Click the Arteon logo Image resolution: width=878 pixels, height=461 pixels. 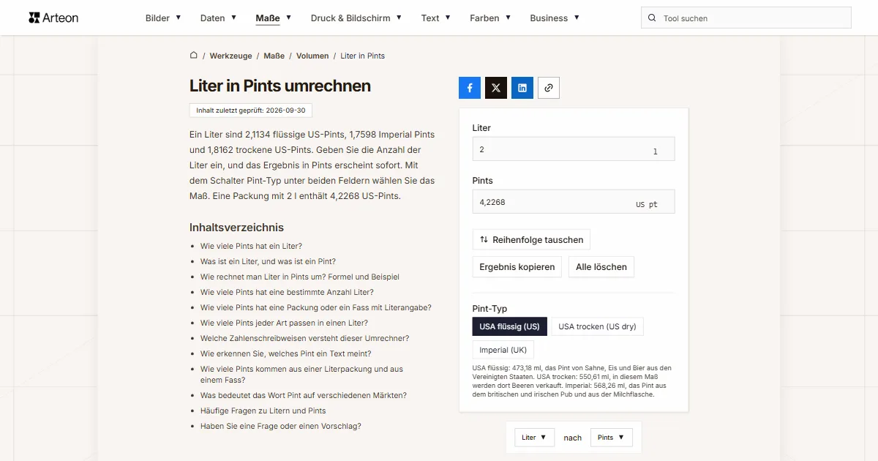point(53,18)
